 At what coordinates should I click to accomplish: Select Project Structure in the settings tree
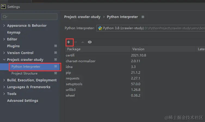point(24,73)
